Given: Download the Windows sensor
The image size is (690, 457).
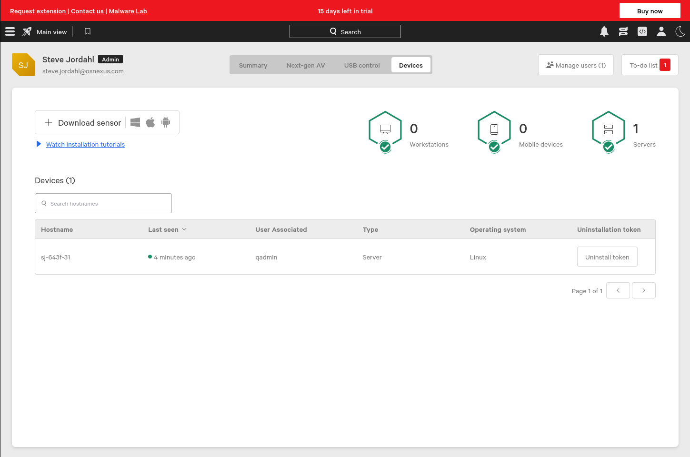Looking at the screenshot, I should pyautogui.click(x=135, y=122).
